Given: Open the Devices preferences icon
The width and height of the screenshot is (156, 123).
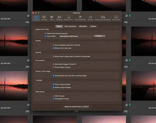Looking at the screenshot, I should click(x=90, y=18).
